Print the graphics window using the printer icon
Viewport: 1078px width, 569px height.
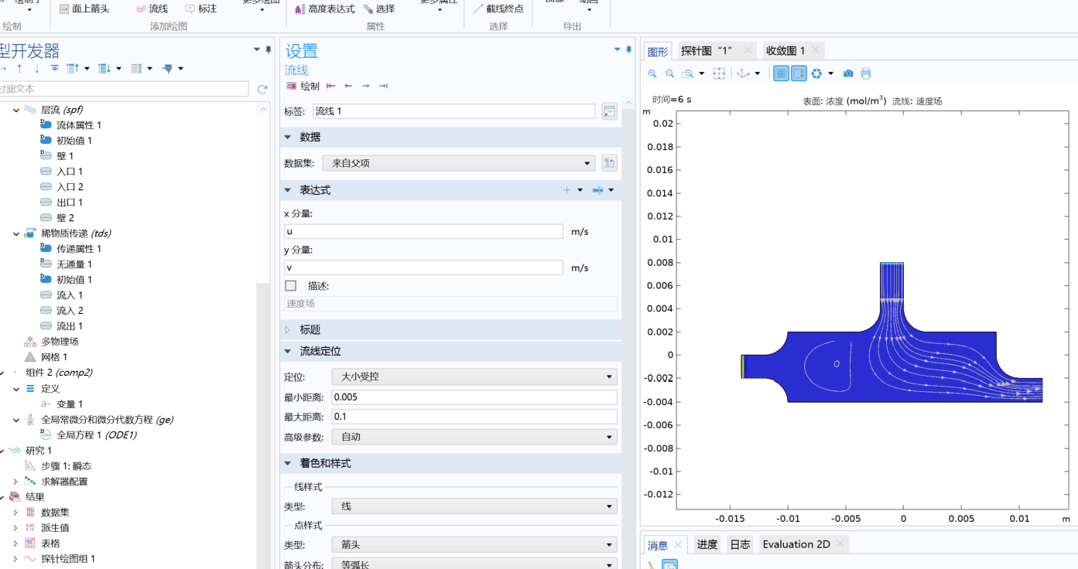[867, 73]
